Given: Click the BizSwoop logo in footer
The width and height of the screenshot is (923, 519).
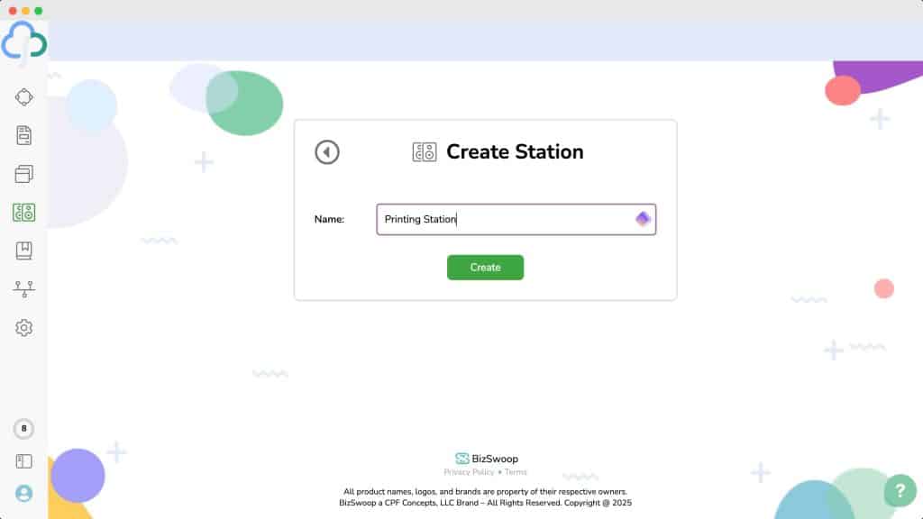Looking at the screenshot, I should coord(486,459).
